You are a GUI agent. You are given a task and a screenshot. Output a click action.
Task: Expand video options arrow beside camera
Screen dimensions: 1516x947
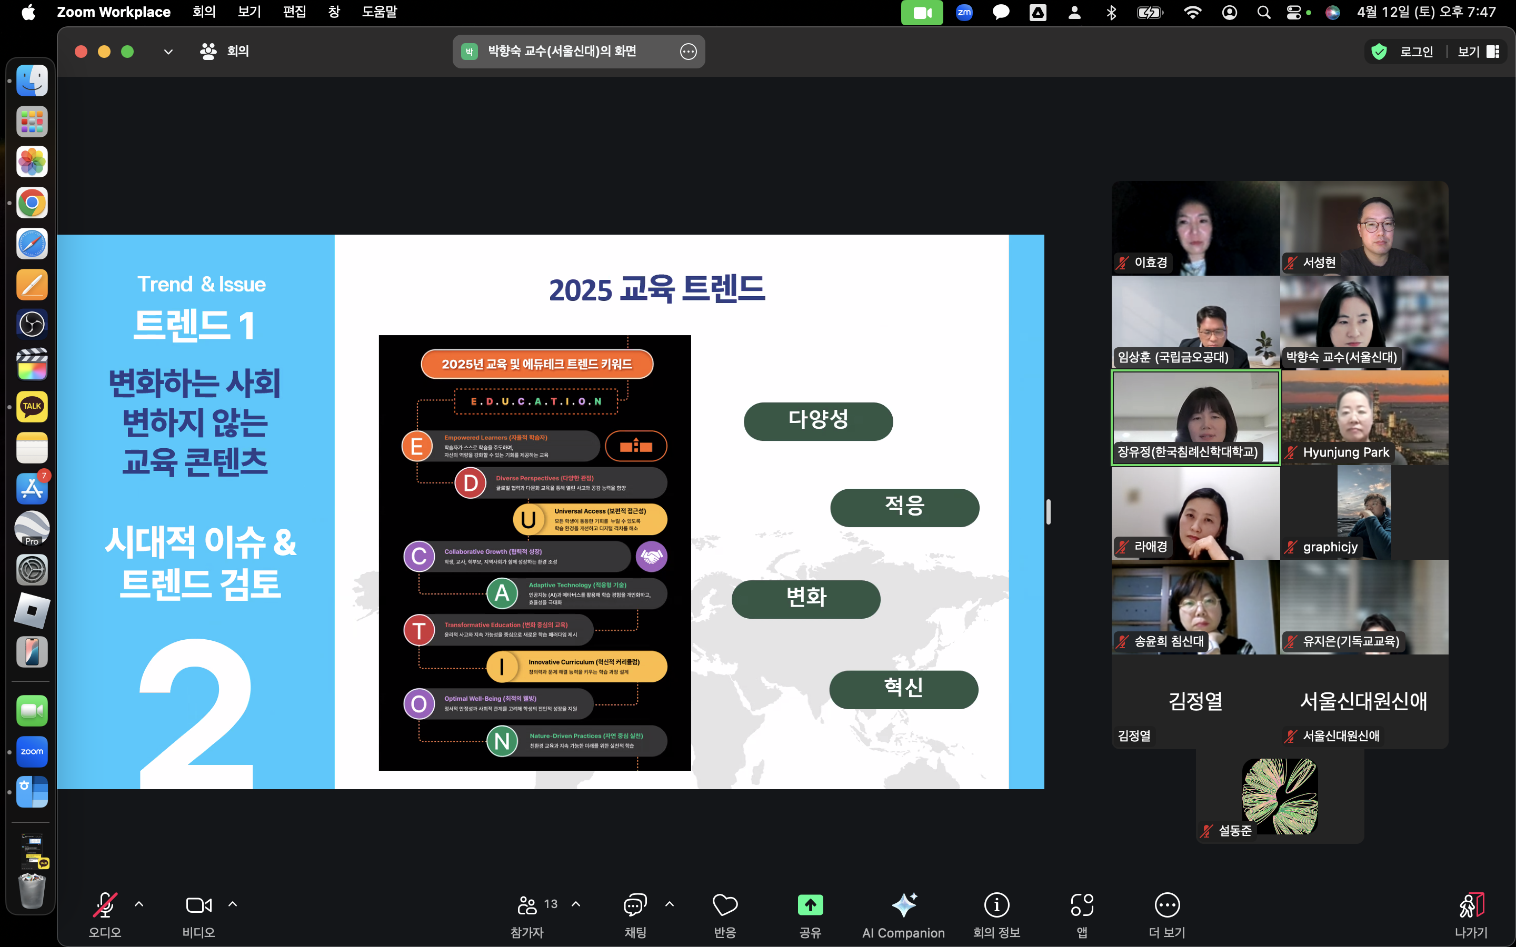coord(233,904)
